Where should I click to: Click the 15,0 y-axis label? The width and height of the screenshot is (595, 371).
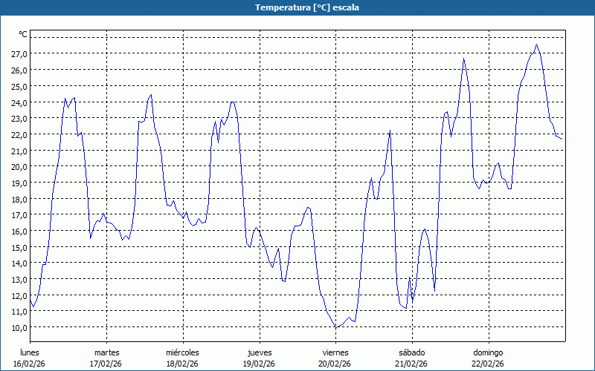tap(19, 247)
